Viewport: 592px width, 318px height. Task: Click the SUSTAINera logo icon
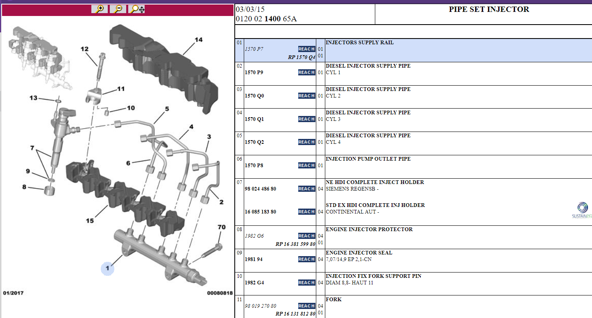click(582, 210)
